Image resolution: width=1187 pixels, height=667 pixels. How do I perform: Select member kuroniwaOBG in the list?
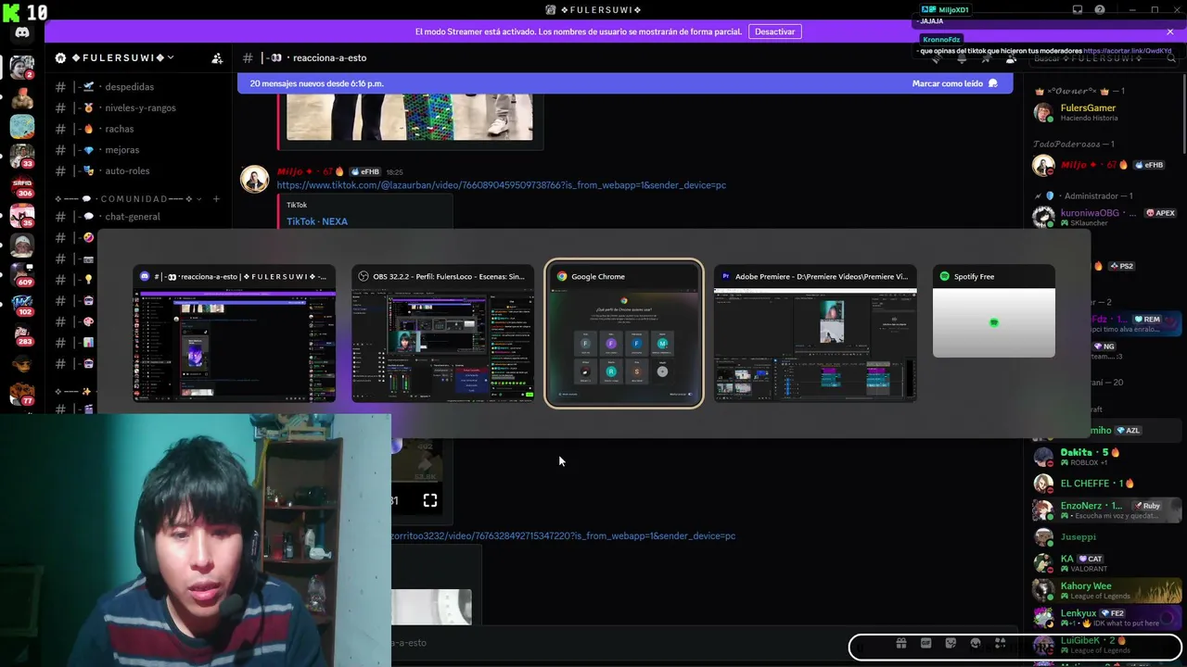click(x=1107, y=218)
